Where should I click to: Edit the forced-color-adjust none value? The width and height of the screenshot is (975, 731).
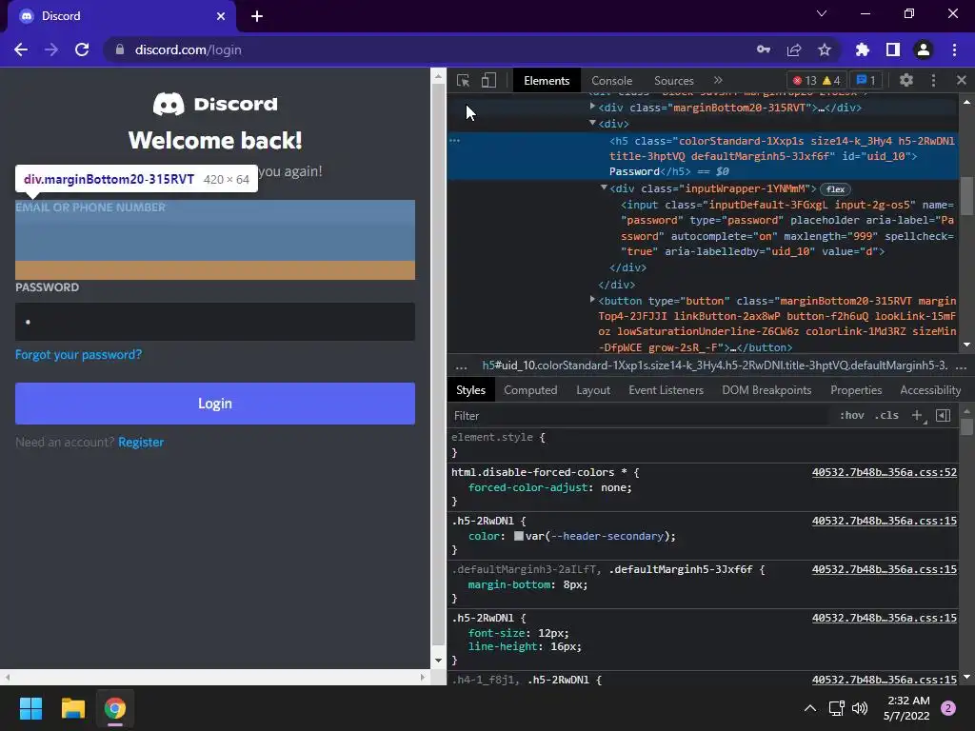tap(616, 488)
